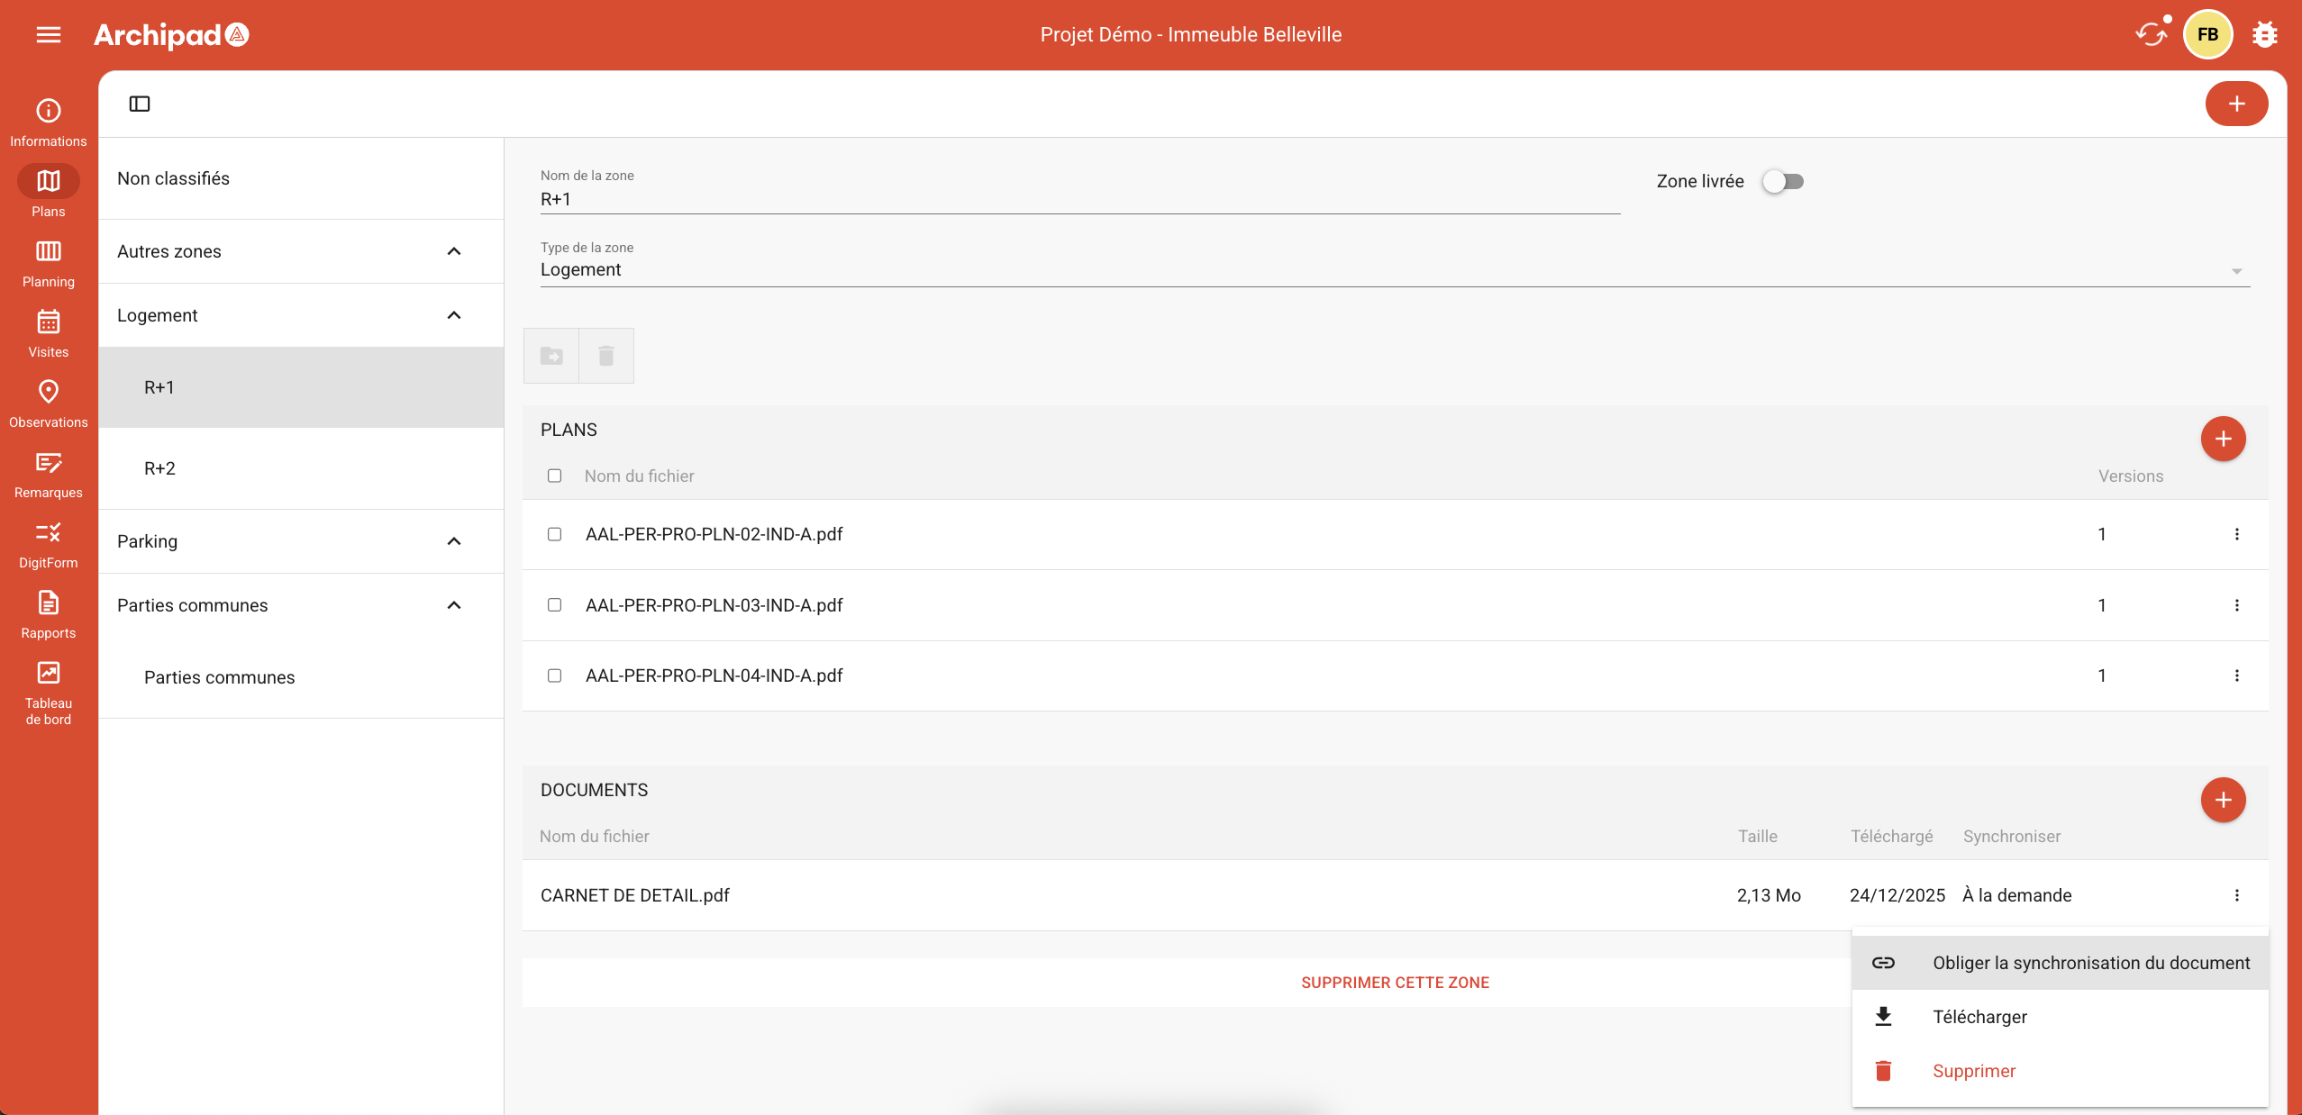
Task: Select the R+2 zone
Action: tap(160, 468)
